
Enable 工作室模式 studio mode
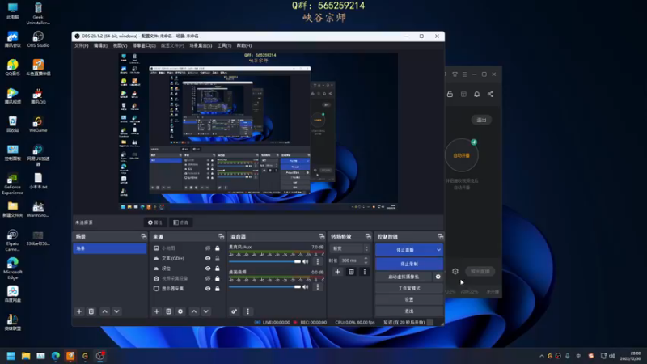409,288
